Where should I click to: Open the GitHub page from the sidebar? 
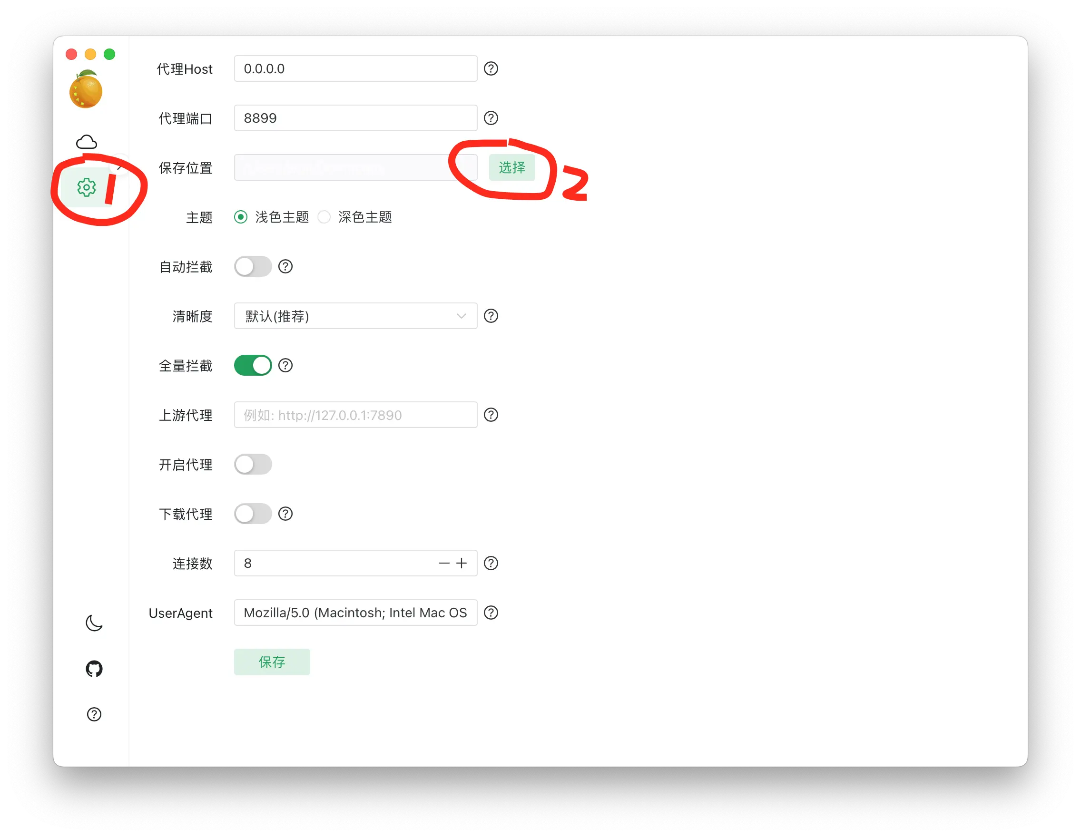point(93,668)
